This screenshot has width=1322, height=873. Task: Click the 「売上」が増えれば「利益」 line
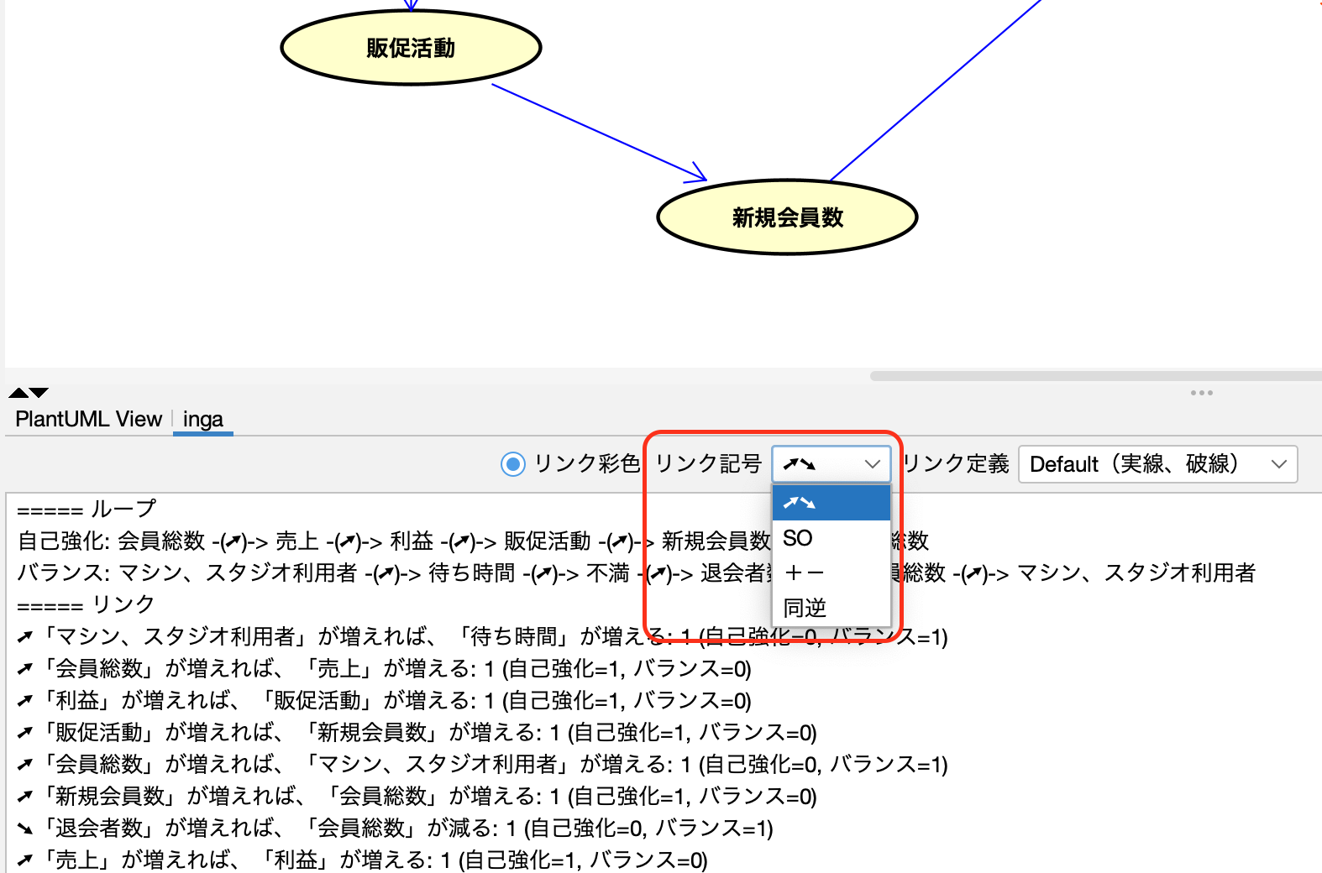point(362,860)
